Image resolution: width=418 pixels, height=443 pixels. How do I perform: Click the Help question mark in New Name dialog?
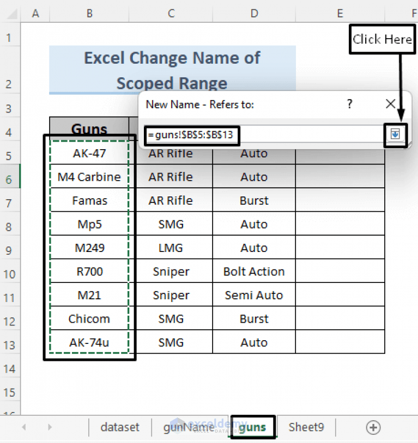pos(349,104)
